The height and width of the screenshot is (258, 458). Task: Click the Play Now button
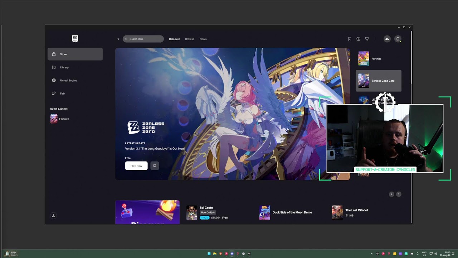tap(136, 166)
